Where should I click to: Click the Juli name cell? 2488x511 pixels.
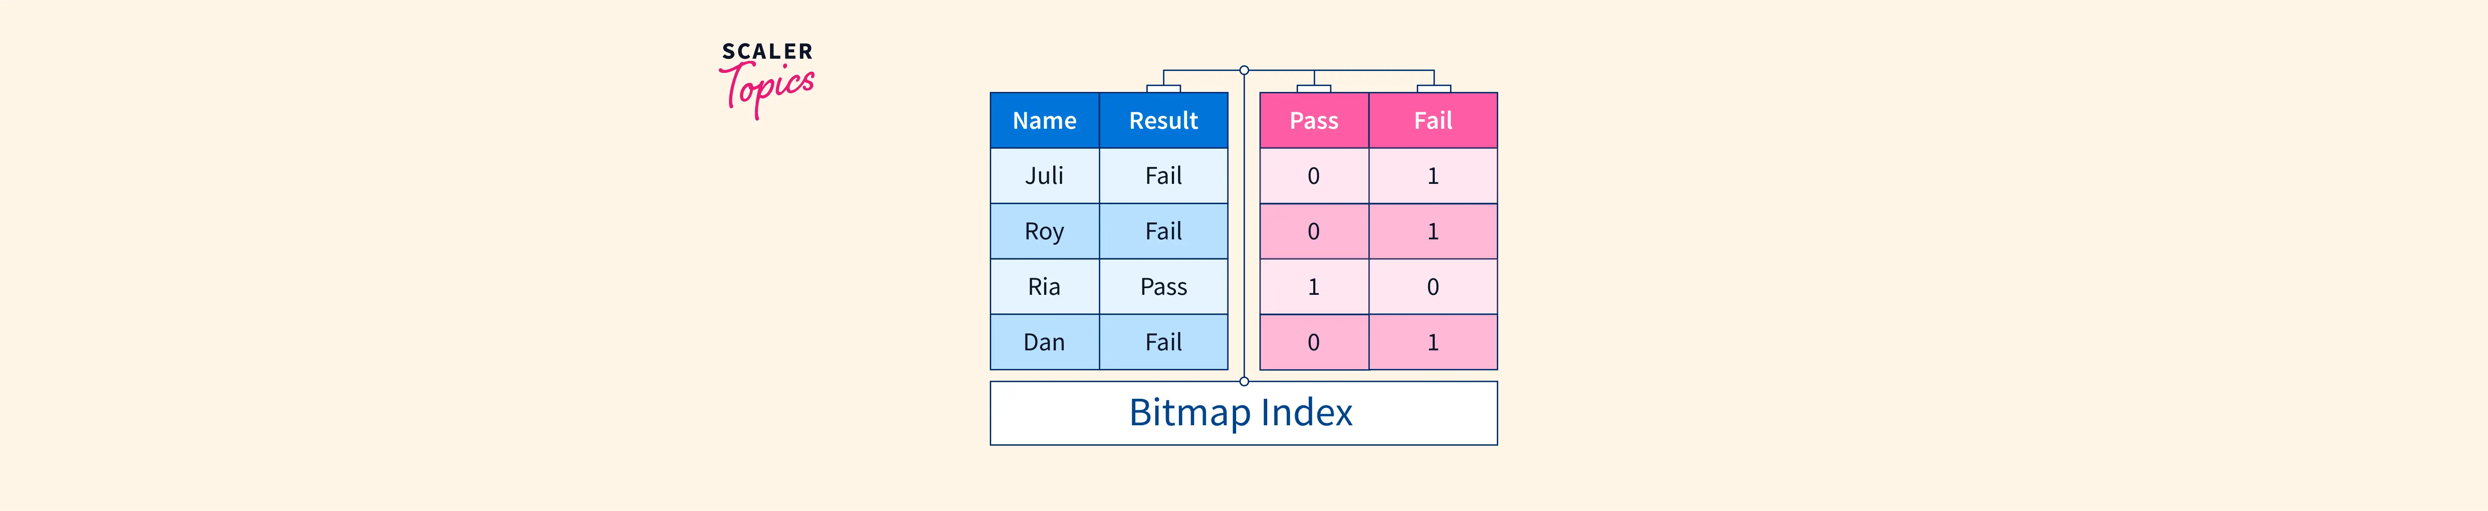[1044, 176]
